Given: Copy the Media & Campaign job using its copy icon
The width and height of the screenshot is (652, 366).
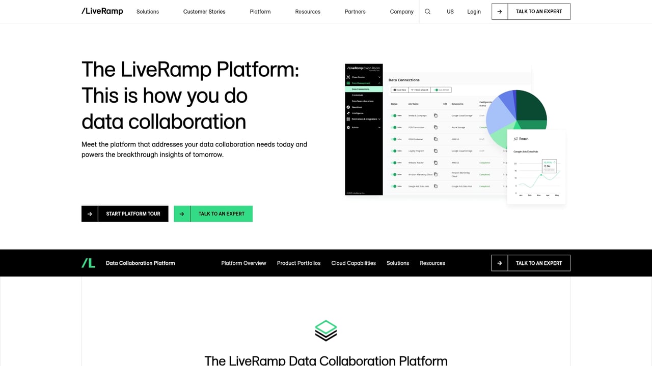Looking at the screenshot, I should coord(436,115).
